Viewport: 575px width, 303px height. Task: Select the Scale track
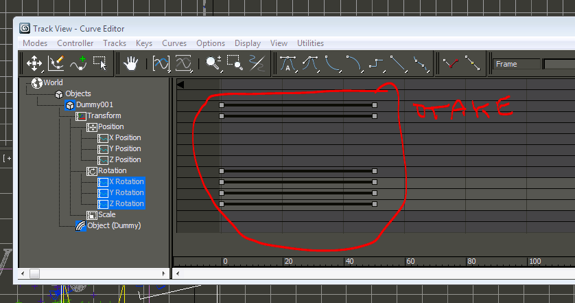[x=107, y=214]
